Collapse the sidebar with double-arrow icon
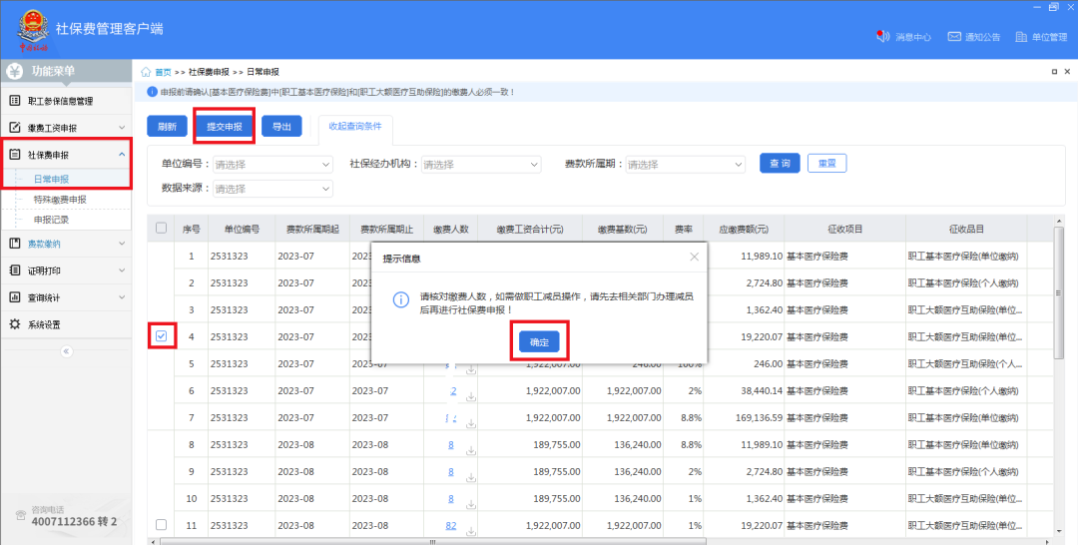Viewport: 1078px width, 545px height. (66, 351)
